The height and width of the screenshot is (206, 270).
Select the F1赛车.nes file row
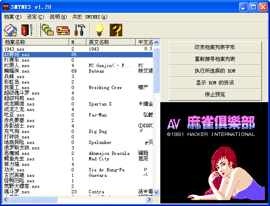pos(78,60)
